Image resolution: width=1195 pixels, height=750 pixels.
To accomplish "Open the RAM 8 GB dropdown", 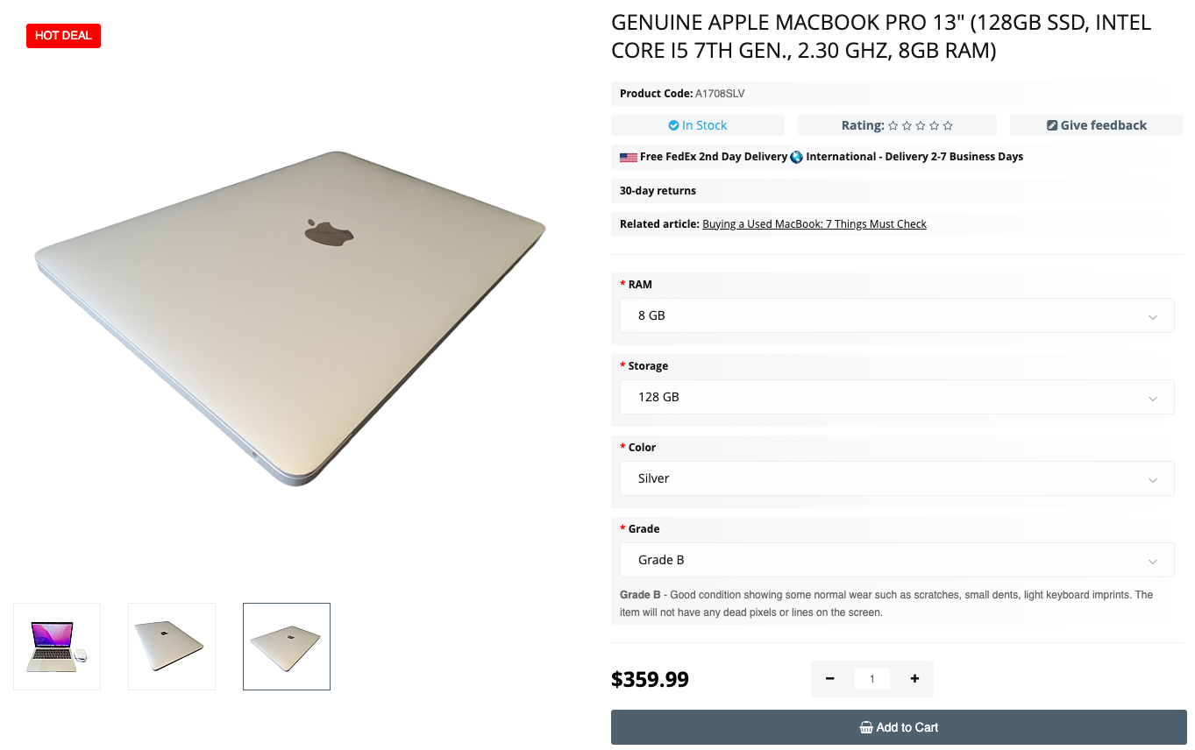I will 896,315.
